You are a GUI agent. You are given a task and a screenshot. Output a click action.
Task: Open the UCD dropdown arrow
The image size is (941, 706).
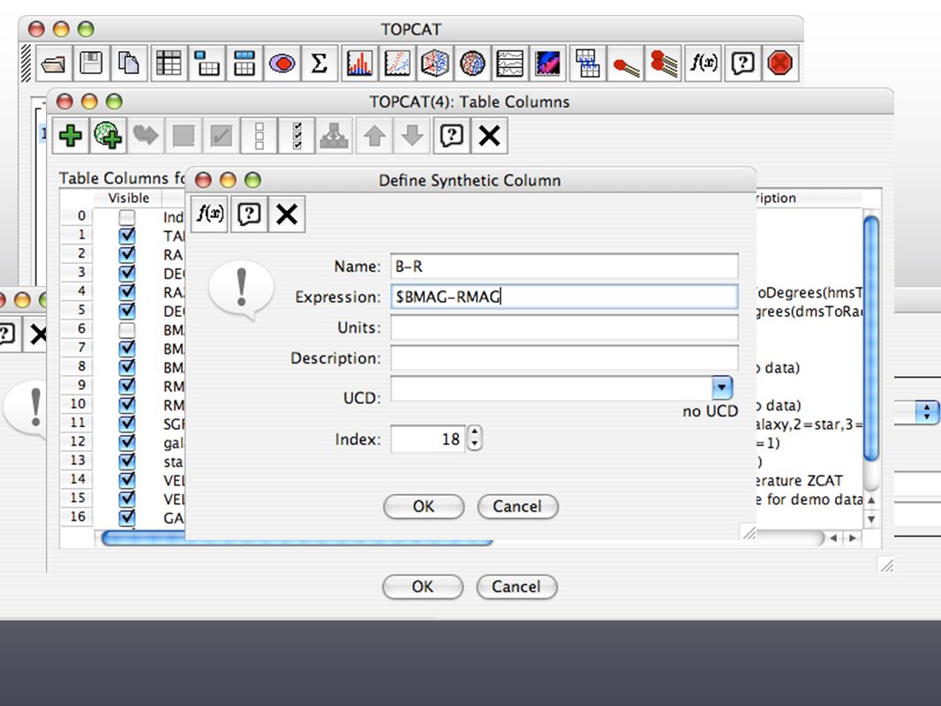[722, 387]
